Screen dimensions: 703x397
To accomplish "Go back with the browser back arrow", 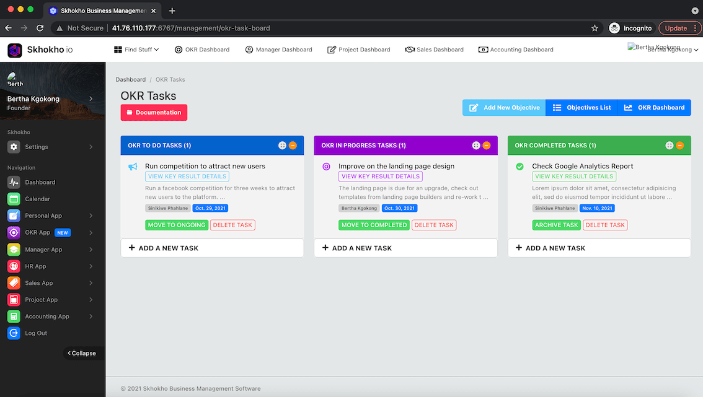I will [9, 28].
